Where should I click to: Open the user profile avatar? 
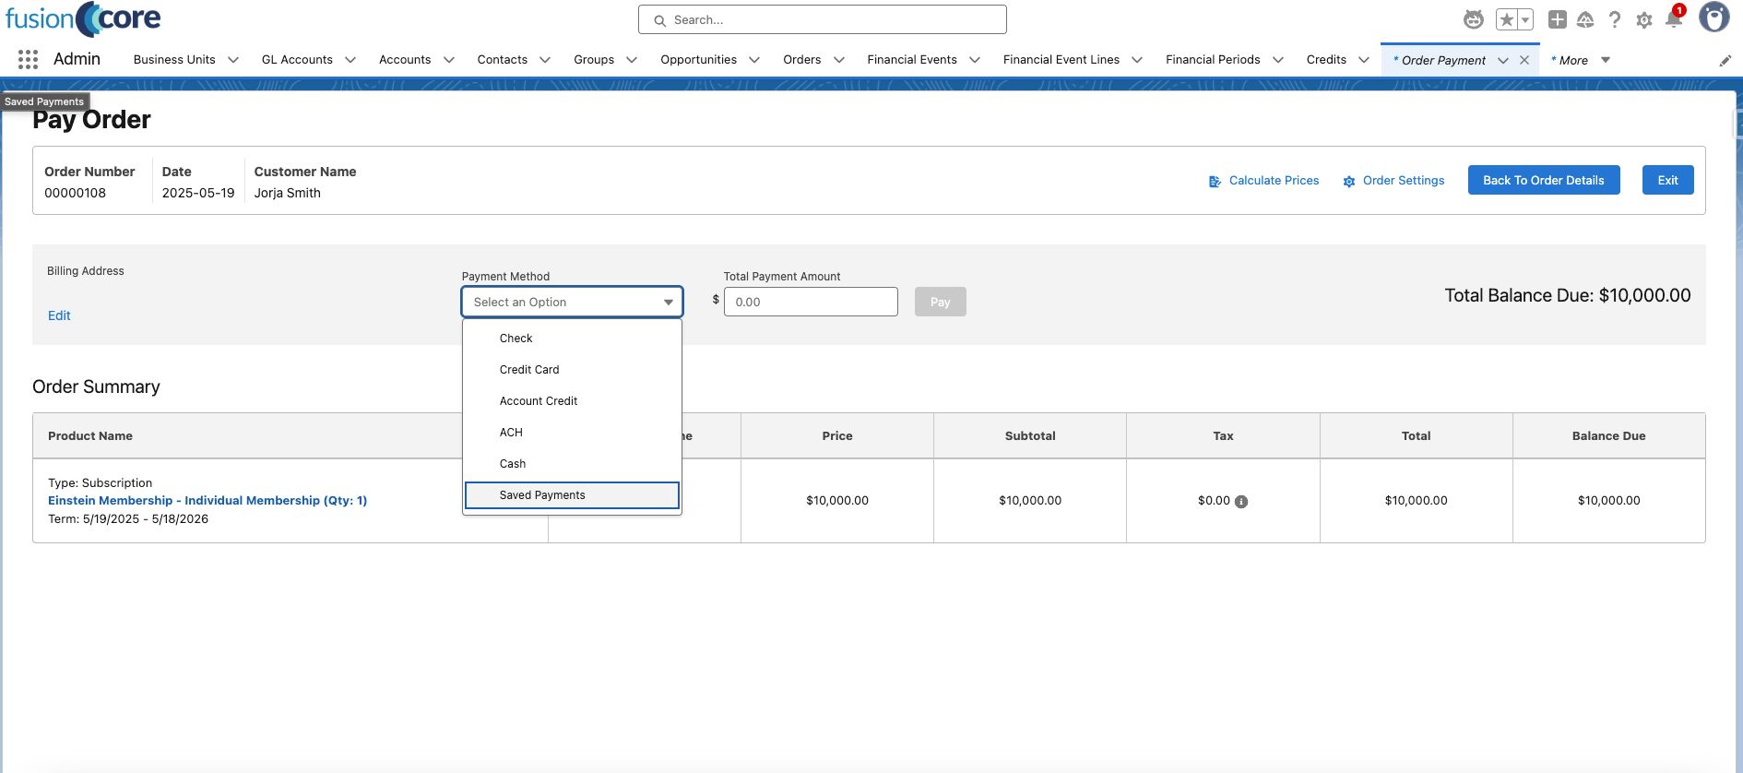(x=1714, y=18)
